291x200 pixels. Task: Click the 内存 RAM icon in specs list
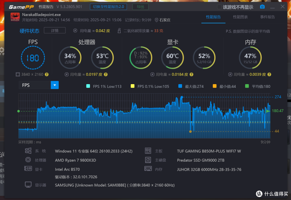(x=148, y=169)
